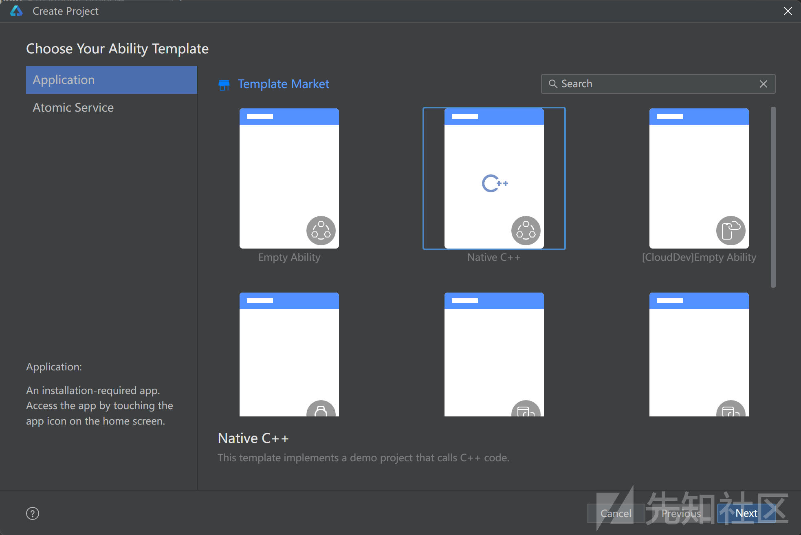Screen dimensions: 801x535
Task: Click the cloud badge on CloudDev template
Action: pyautogui.click(x=731, y=231)
